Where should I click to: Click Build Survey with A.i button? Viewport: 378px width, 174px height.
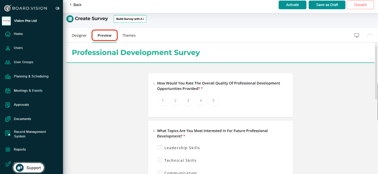[x=130, y=19]
